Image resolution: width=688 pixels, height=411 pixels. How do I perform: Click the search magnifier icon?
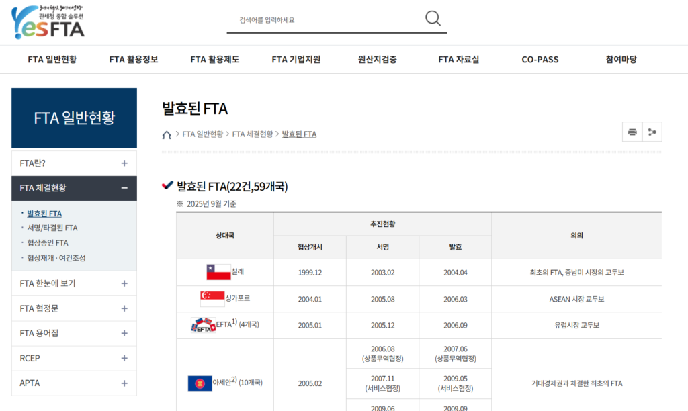[433, 19]
